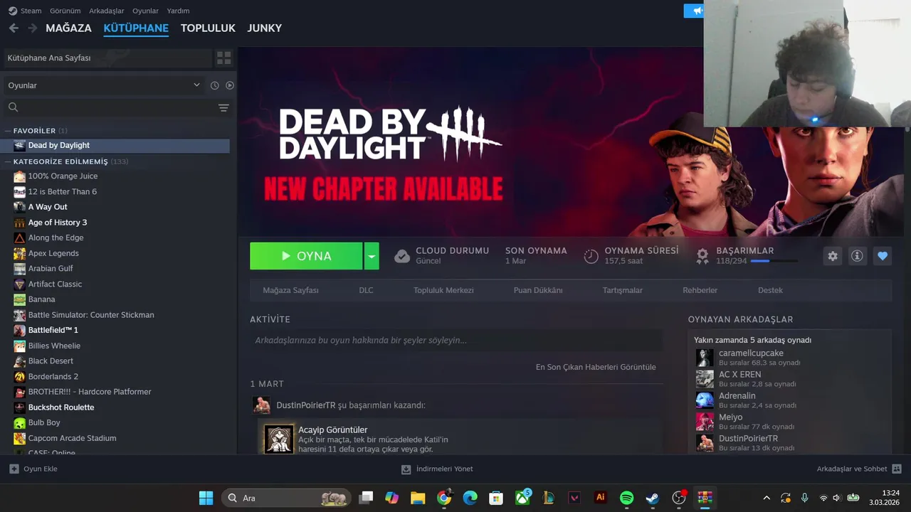Open the Oyunlar menu in menu bar
The width and height of the screenshot is (911, 512).
tap(146, 11)
